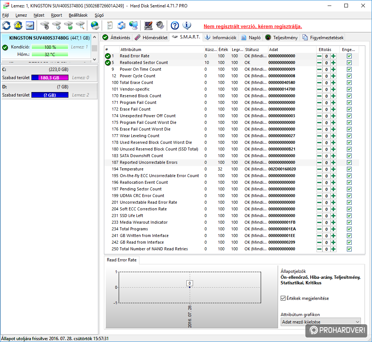This screenshot has width=372, height=342.
Task: Switch to the Áttekintés tab
Action: [x=116, y=37]
